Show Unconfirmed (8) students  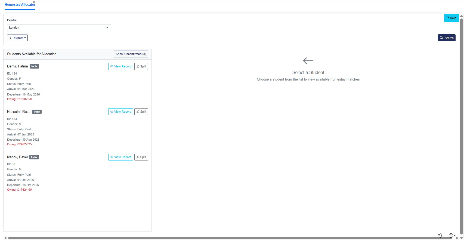(131, 54)
